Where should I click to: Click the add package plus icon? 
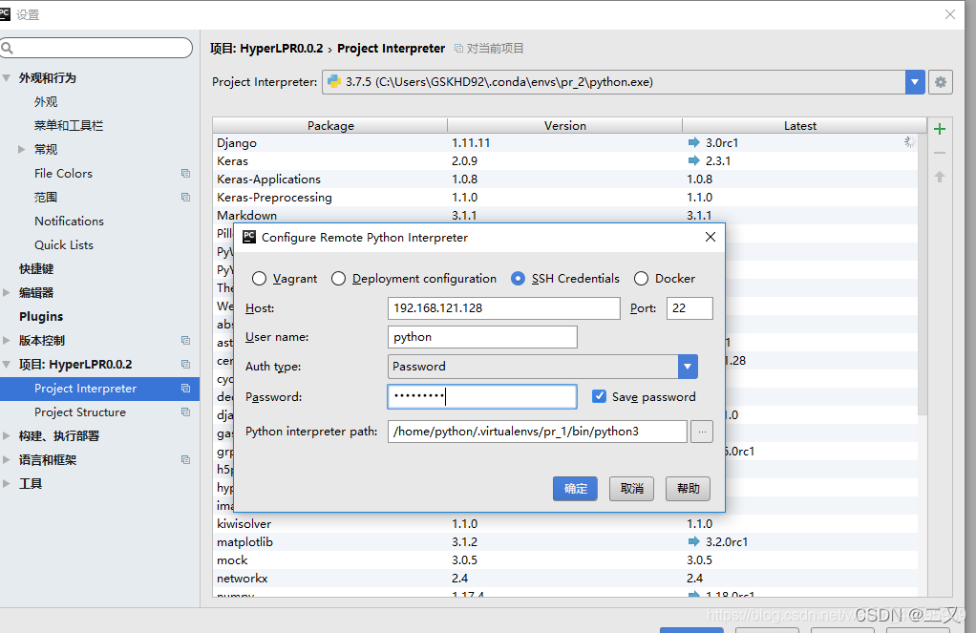(x=940, y=129)
